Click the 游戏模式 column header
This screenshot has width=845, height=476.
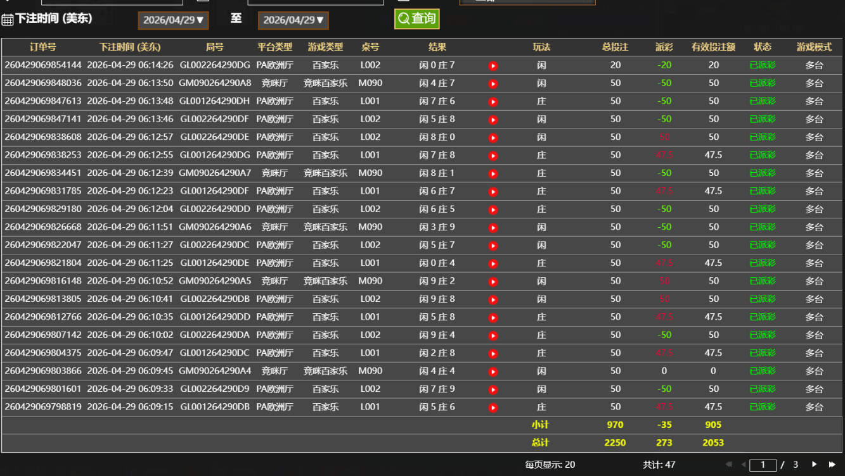pyautogui.click(x=814, y=47)
